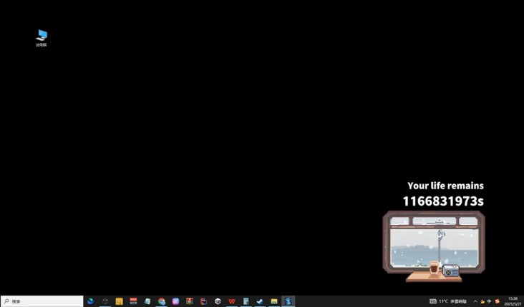This screenshot has width=524, height=307.
Task: Open the Unity cube icon in taskbar
Action: 218,301
